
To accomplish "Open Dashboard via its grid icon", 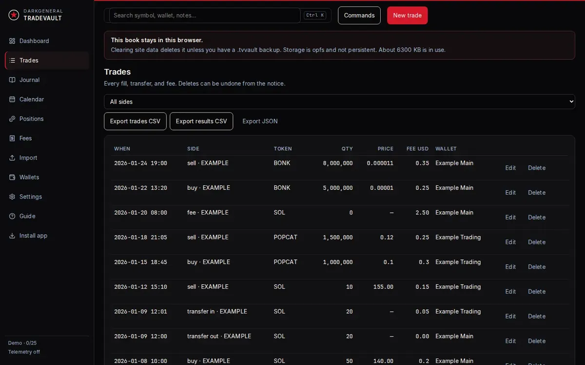I will point(12,41).
